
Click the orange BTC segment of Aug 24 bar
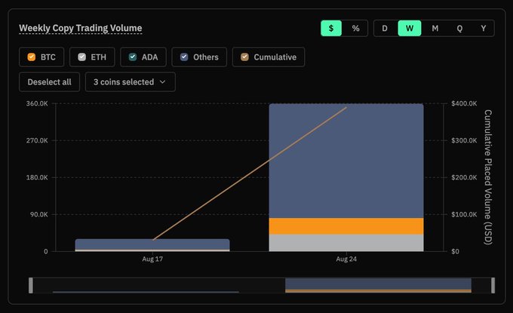point(346,226)
